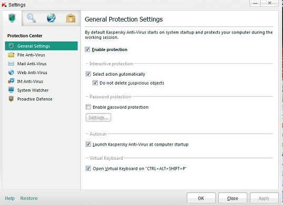This screenshot has height=205, width=283.
Task: Toggle the Enable protection checkbox
Action: click(x=87, y=49)
